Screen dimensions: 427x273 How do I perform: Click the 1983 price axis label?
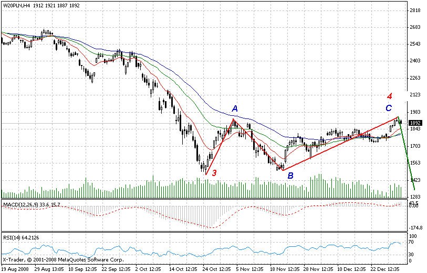tap(415, 112)
